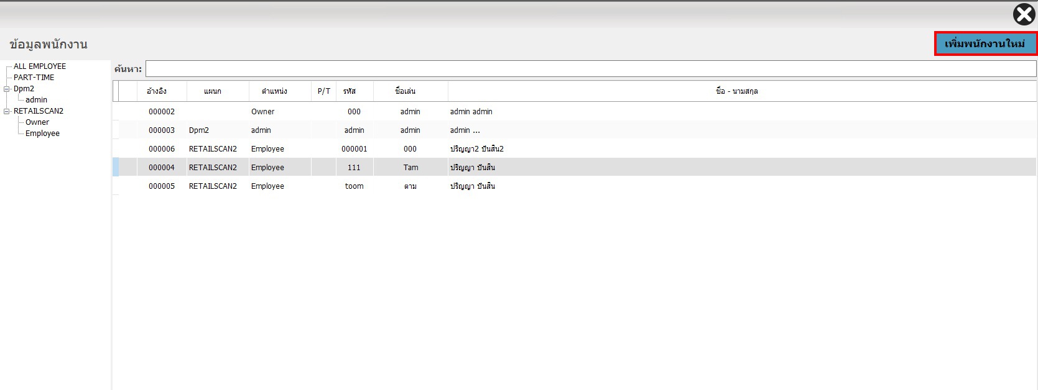Viewport: 1038px width, 390px height.
Task: Select PART-TIME in the tree
Action: pyautogui.click(x=34, y=78)
